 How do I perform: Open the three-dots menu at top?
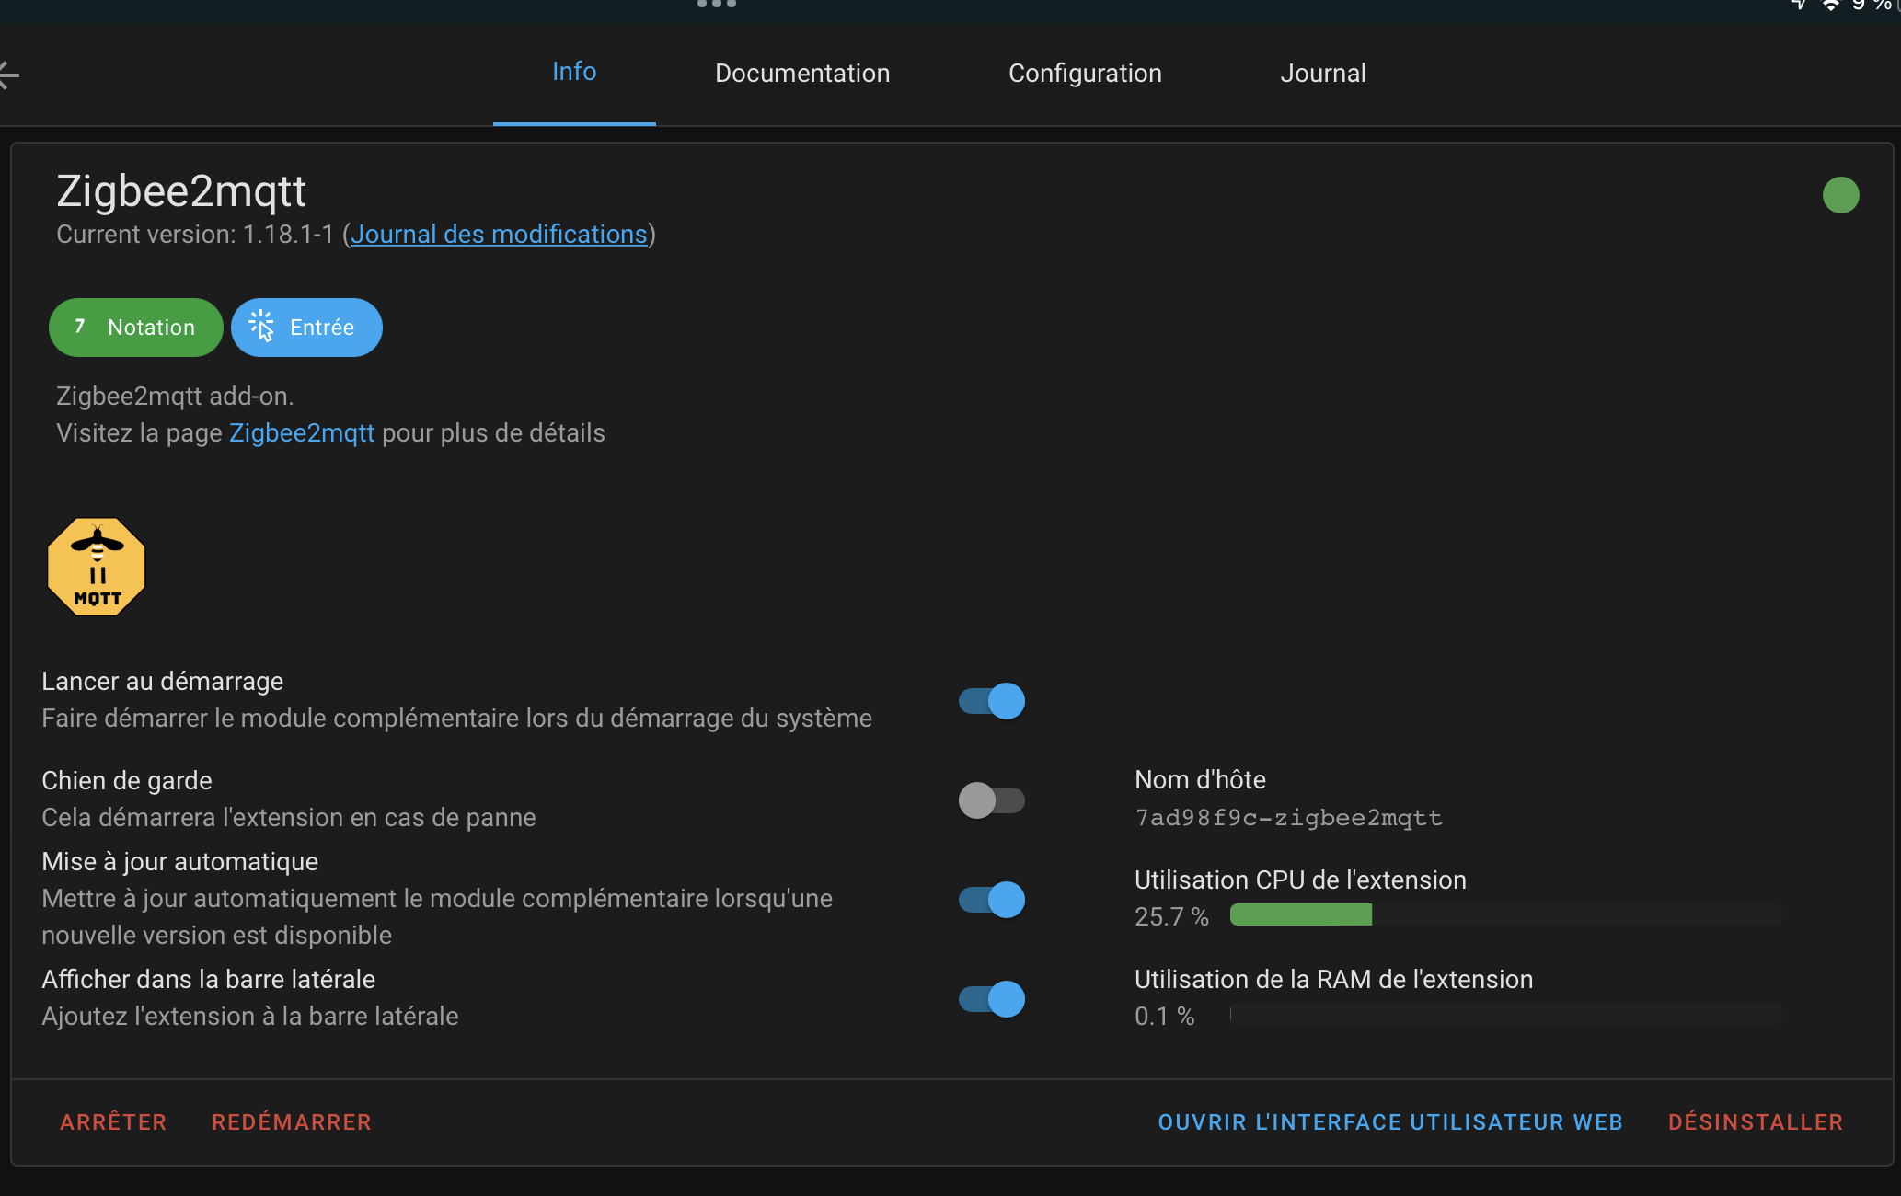717,5
